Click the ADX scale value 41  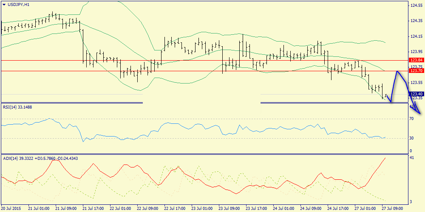[412, 158]
